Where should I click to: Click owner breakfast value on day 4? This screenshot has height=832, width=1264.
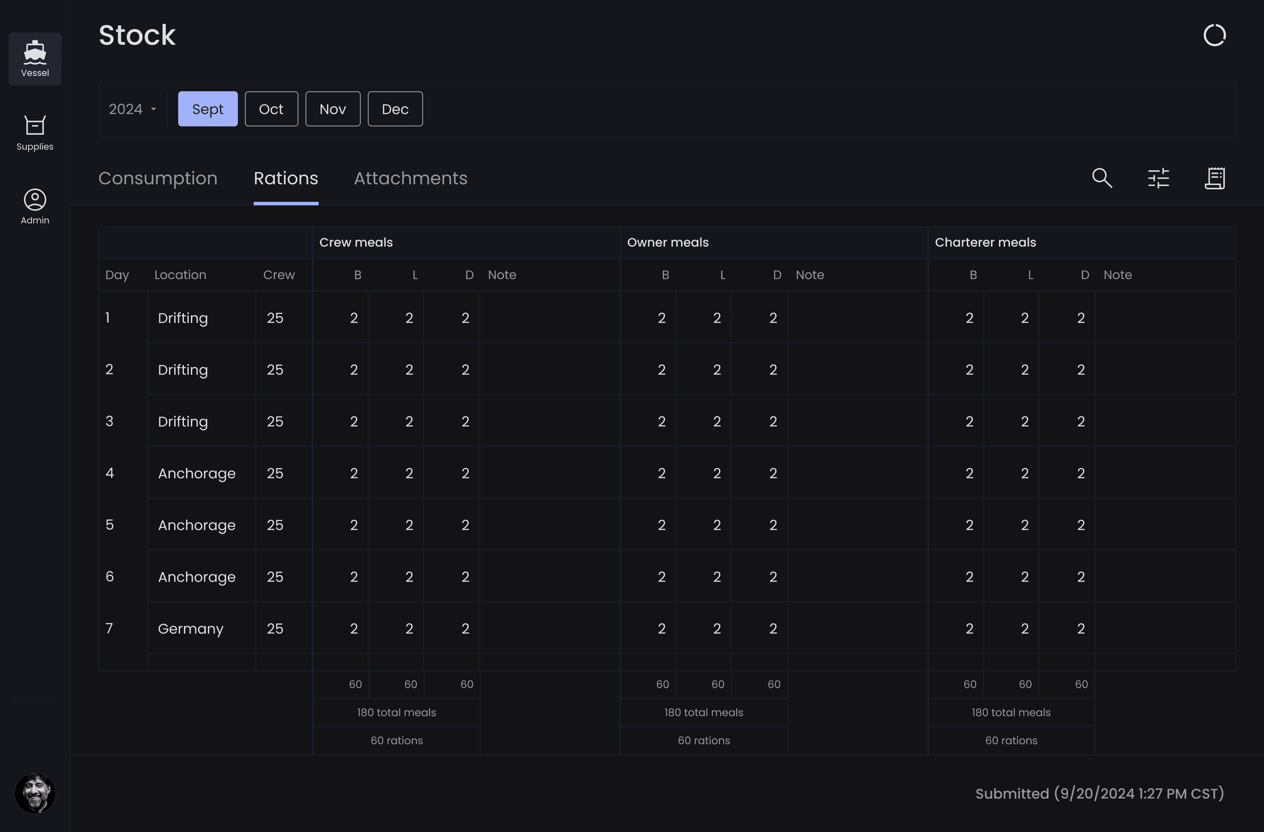click(649, 473)
